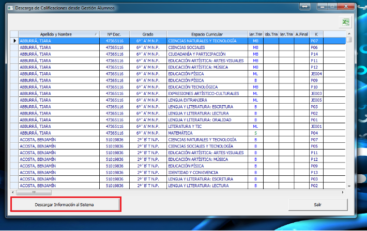Screen dimensions: 367x231
Task: Click the double-arrow button in the title bar
Action: [305, 6]
